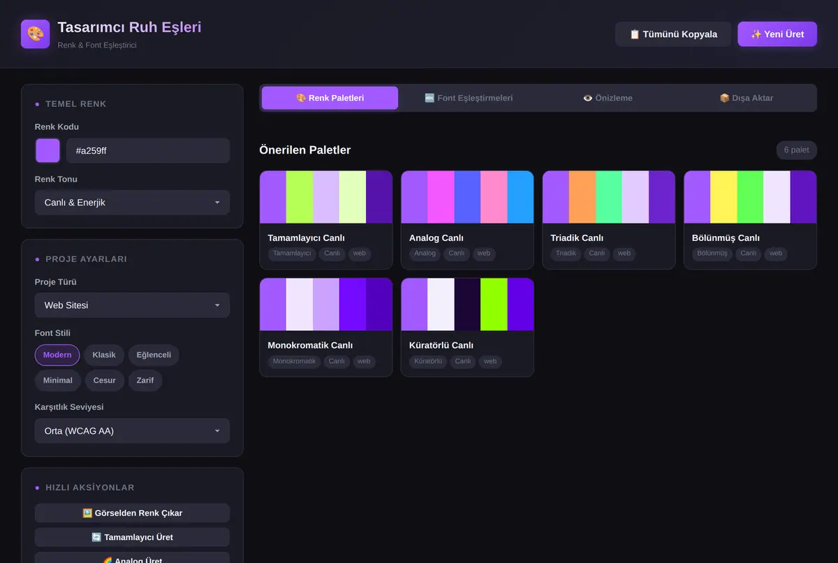Click the Küratörlü tag chip

click(x=428, y=361)
